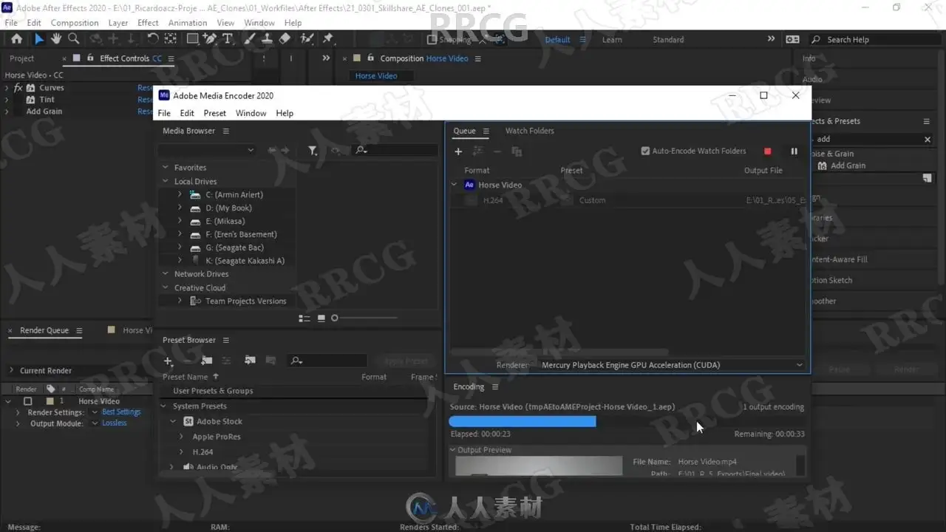Open the Renderer dropdown showing Mercury Playback Engine

click(x=672, y=365)
